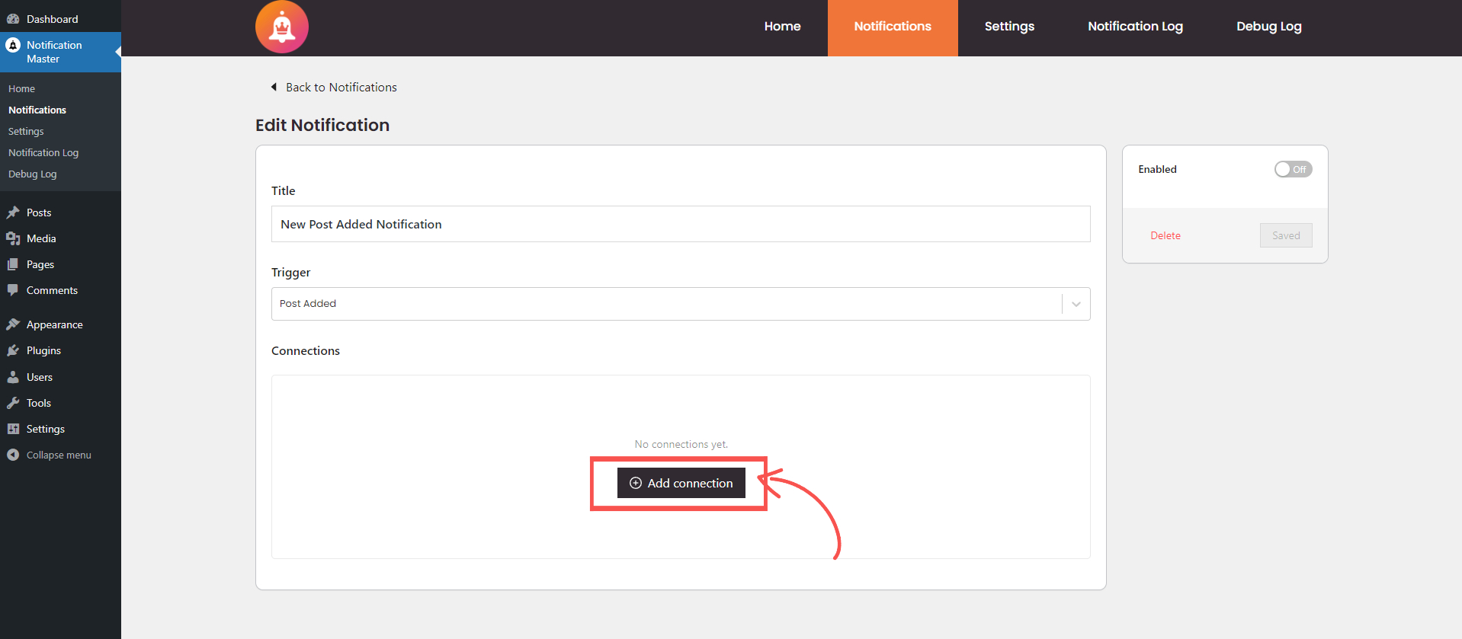This screenshot has width=1462, height=639.
Task: Click the Delete link
Action: 1165,235
